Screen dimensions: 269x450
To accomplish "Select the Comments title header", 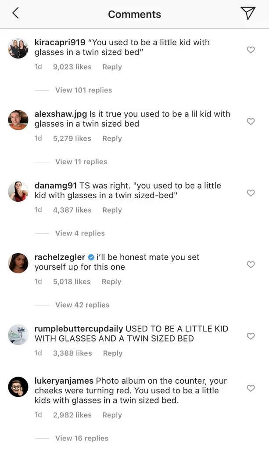I will click(134, 14).
